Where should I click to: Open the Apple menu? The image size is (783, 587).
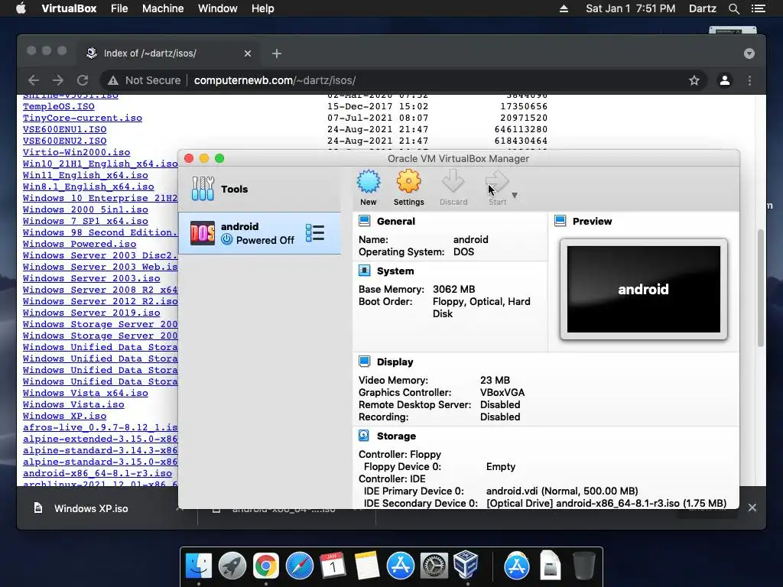point(21,8)
